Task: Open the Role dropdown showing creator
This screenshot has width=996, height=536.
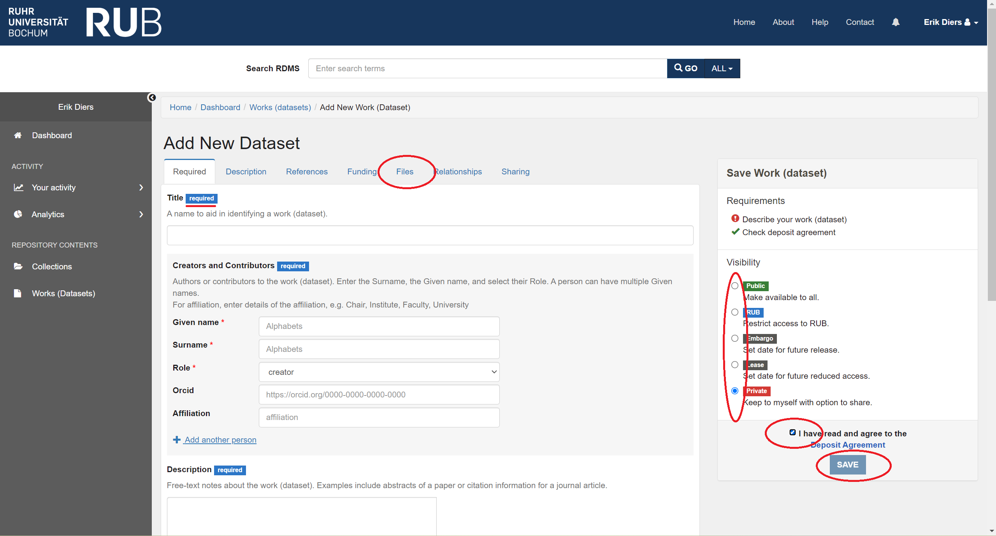Action: coord(379,372)
